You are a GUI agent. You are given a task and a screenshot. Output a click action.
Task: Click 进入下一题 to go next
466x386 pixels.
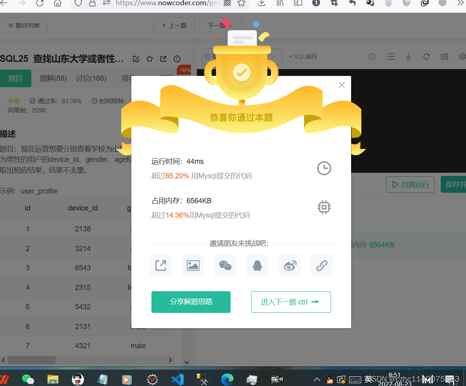coord(291,302)
